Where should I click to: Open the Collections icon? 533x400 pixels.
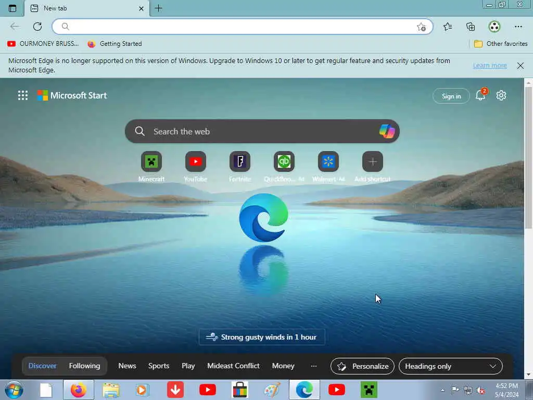click(x=471, y=27)
